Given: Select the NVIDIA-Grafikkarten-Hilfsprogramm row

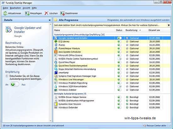Looking at the screenshot, I should point(112,101).
